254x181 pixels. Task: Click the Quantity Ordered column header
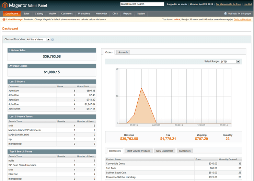tap(230, 159)
